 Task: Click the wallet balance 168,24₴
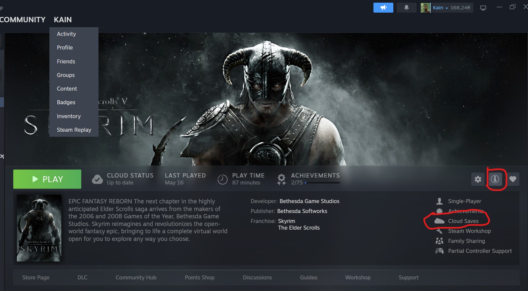pos(460,8)
